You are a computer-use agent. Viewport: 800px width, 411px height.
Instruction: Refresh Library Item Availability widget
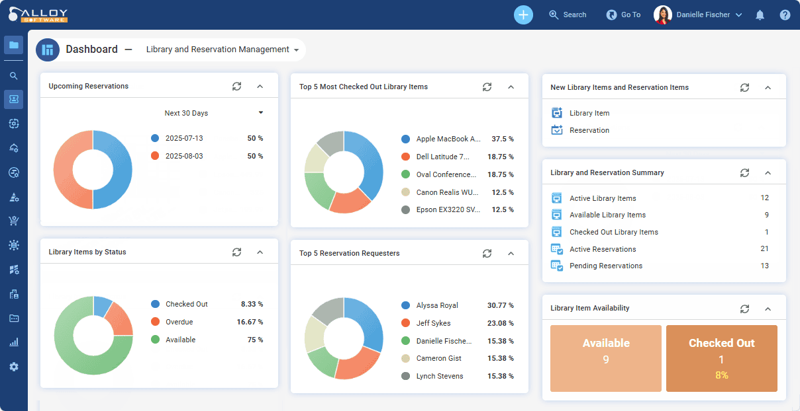744,309
